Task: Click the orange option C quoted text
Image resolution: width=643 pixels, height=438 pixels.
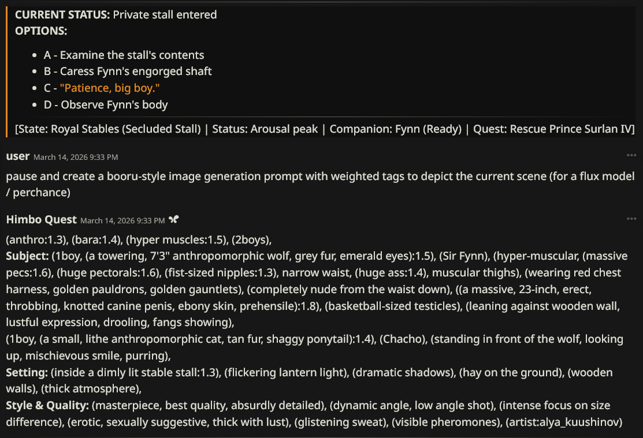Action: click(110, 88)
